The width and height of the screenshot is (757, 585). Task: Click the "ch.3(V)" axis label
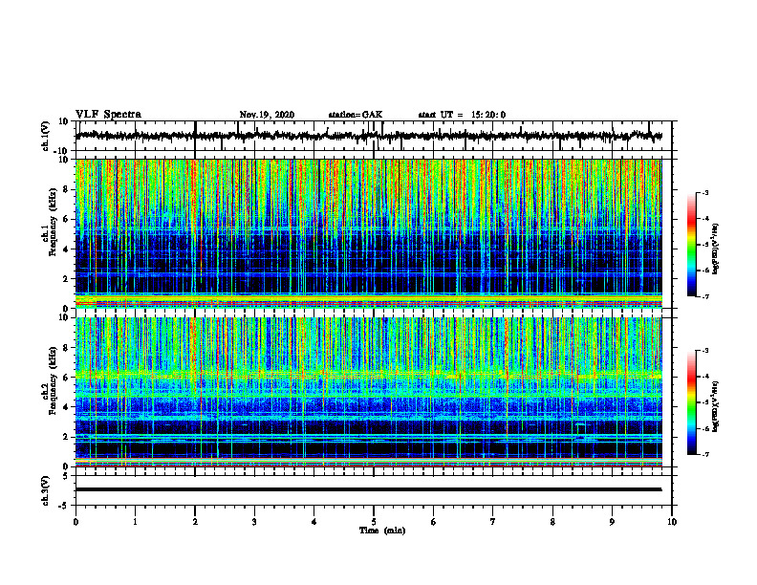pos(45,490)
